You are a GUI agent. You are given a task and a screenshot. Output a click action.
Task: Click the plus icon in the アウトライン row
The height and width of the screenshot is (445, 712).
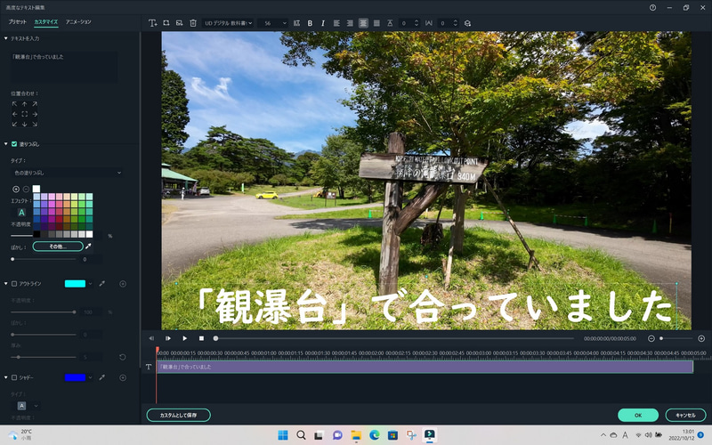pos(123,284)
